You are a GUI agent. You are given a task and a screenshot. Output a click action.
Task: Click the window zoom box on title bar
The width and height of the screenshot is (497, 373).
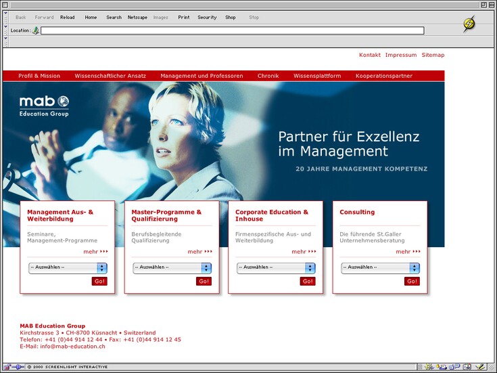(483, 5)
